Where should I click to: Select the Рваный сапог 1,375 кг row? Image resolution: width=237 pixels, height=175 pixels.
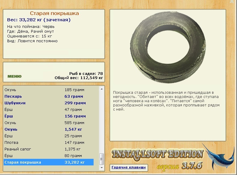49,149
